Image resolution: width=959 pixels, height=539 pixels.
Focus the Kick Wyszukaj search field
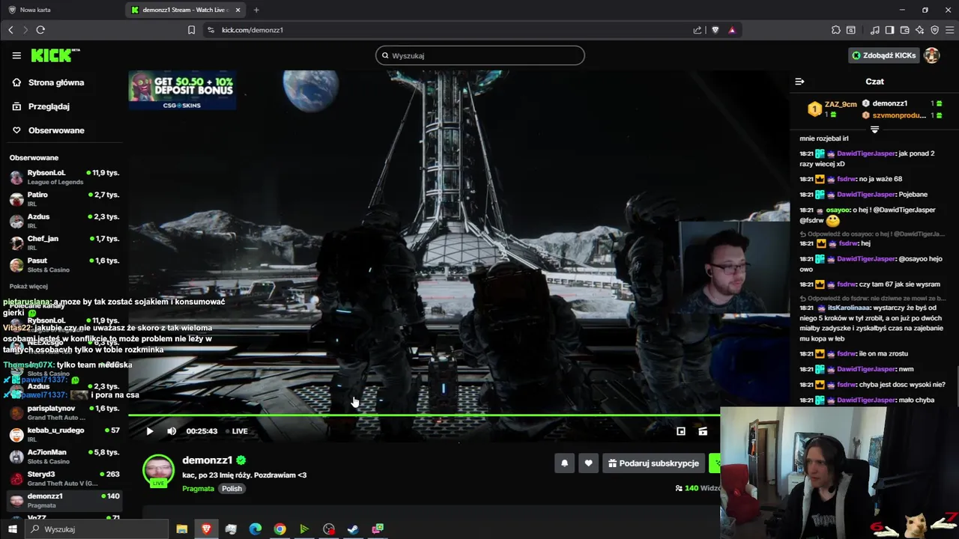point(479,55)
